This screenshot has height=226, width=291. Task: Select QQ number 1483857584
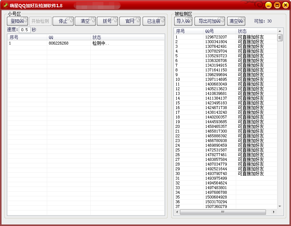click(x=216, y=159)
